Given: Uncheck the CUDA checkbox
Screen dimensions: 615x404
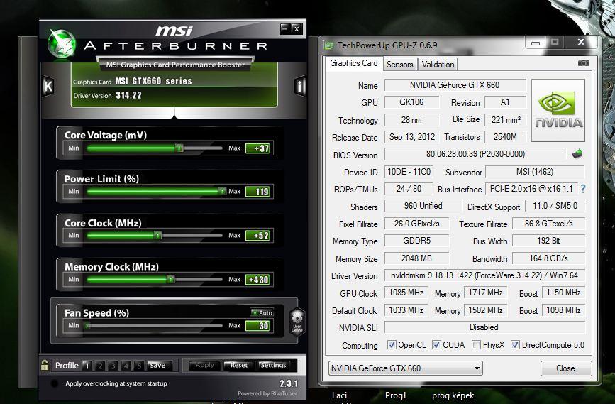Looking at the screenshot, I should point(436,345).
